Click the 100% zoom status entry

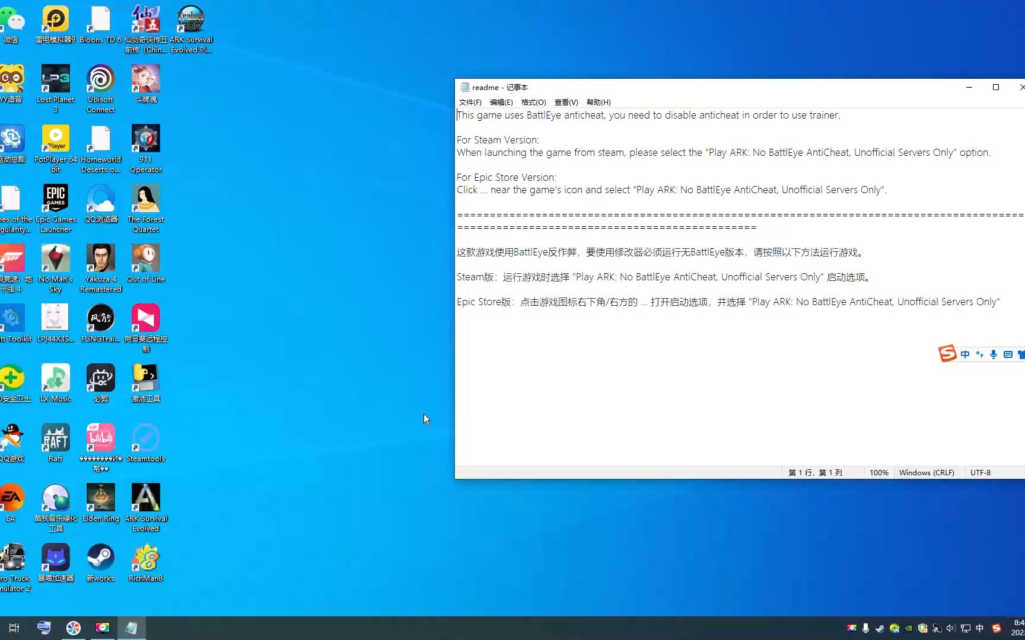878,473
